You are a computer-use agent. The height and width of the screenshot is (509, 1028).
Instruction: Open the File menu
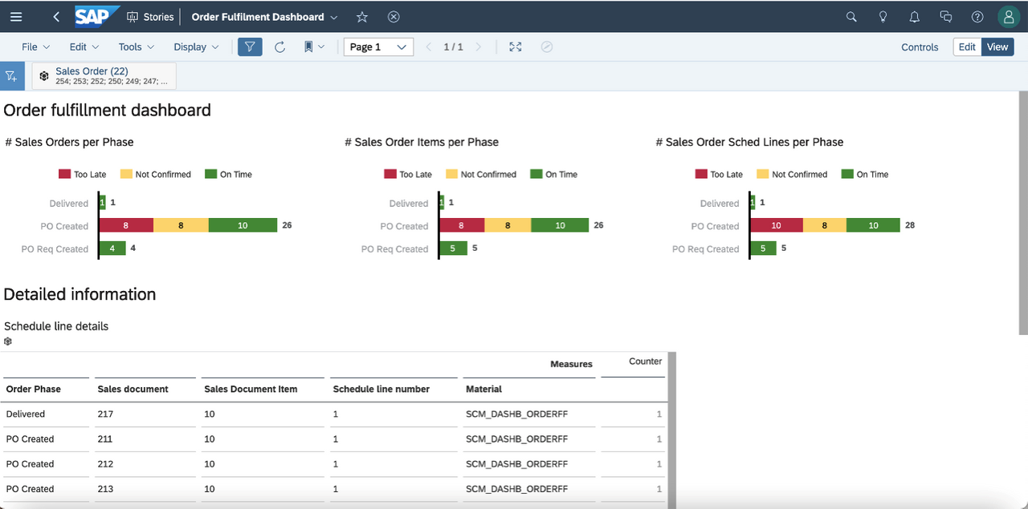pyautogui.click(x=35, y=46)
